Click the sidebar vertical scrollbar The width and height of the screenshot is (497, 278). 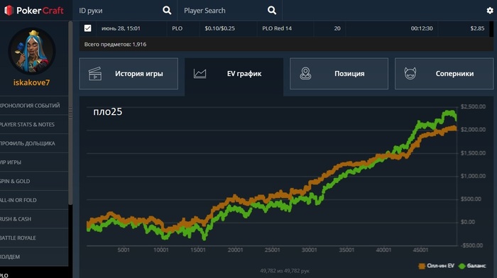[x=70, y=113]
